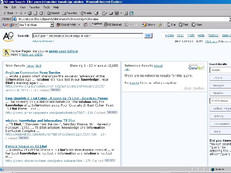The image size is (231, 173).
Task: Click the Discuss toolbar icon
Action: pos(126,13)
